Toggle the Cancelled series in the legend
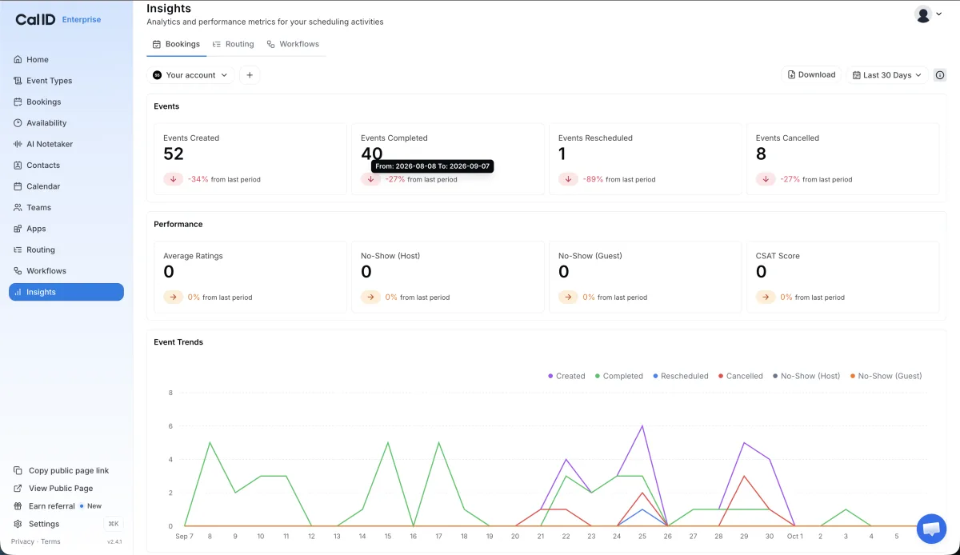 click(x=741, y=376)
